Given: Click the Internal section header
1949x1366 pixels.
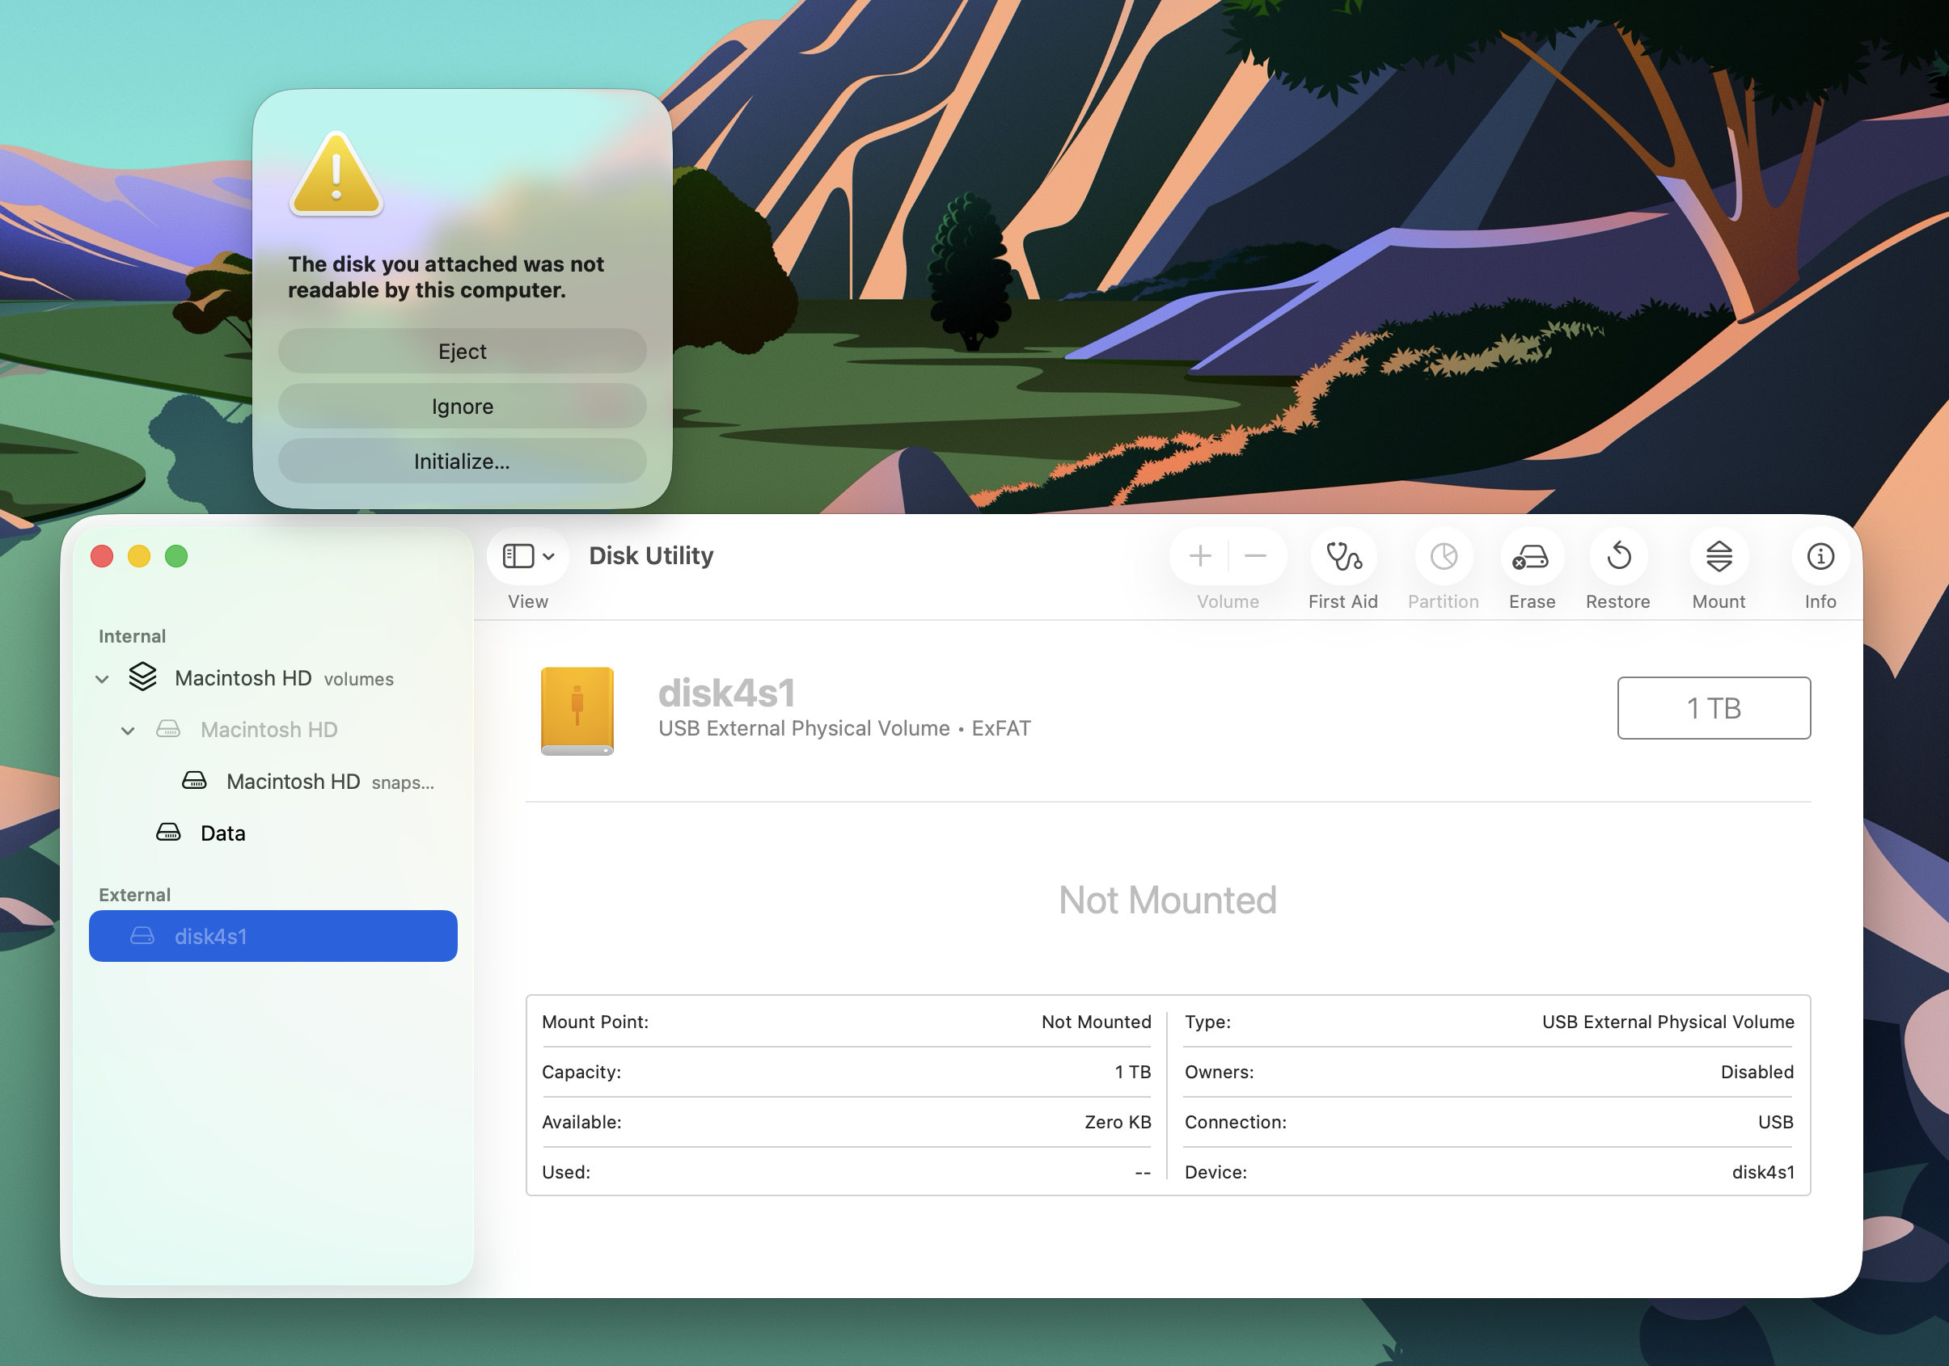Looking at the screenshot, I should [x=132, y=636].
